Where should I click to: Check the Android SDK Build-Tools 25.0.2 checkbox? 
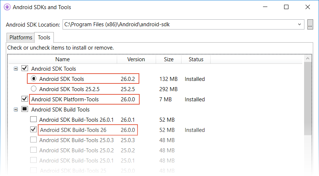(x=33, y=150)
